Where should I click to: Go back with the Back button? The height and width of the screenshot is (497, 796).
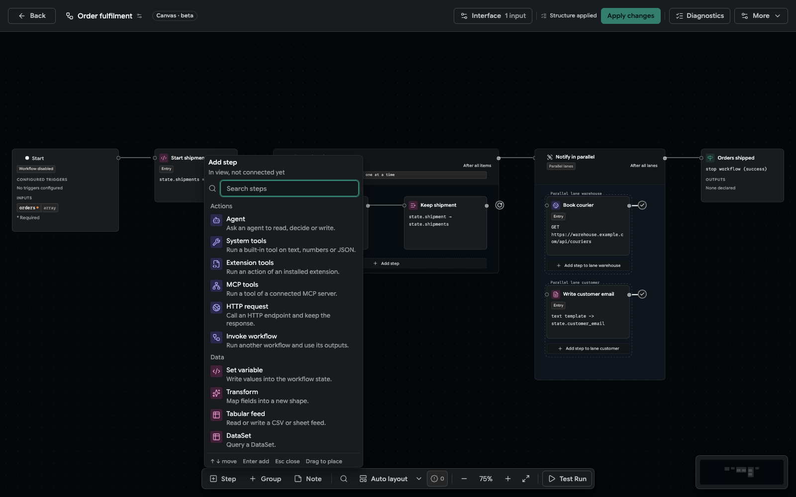point(32,16)
